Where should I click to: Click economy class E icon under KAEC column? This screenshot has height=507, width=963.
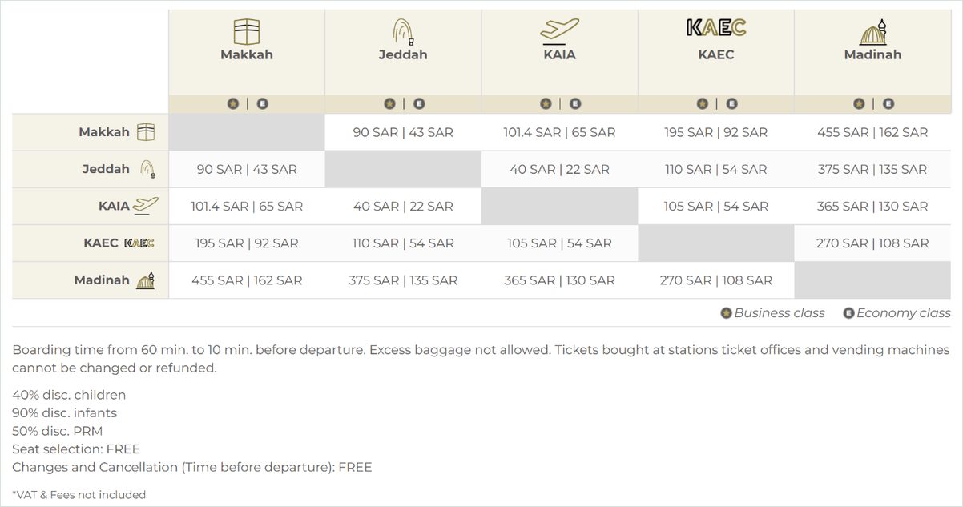click(x=731, y=103)
